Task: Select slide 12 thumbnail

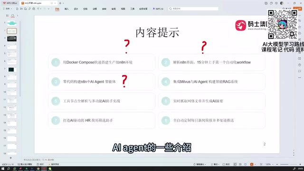Action: (x=12, y=108)
